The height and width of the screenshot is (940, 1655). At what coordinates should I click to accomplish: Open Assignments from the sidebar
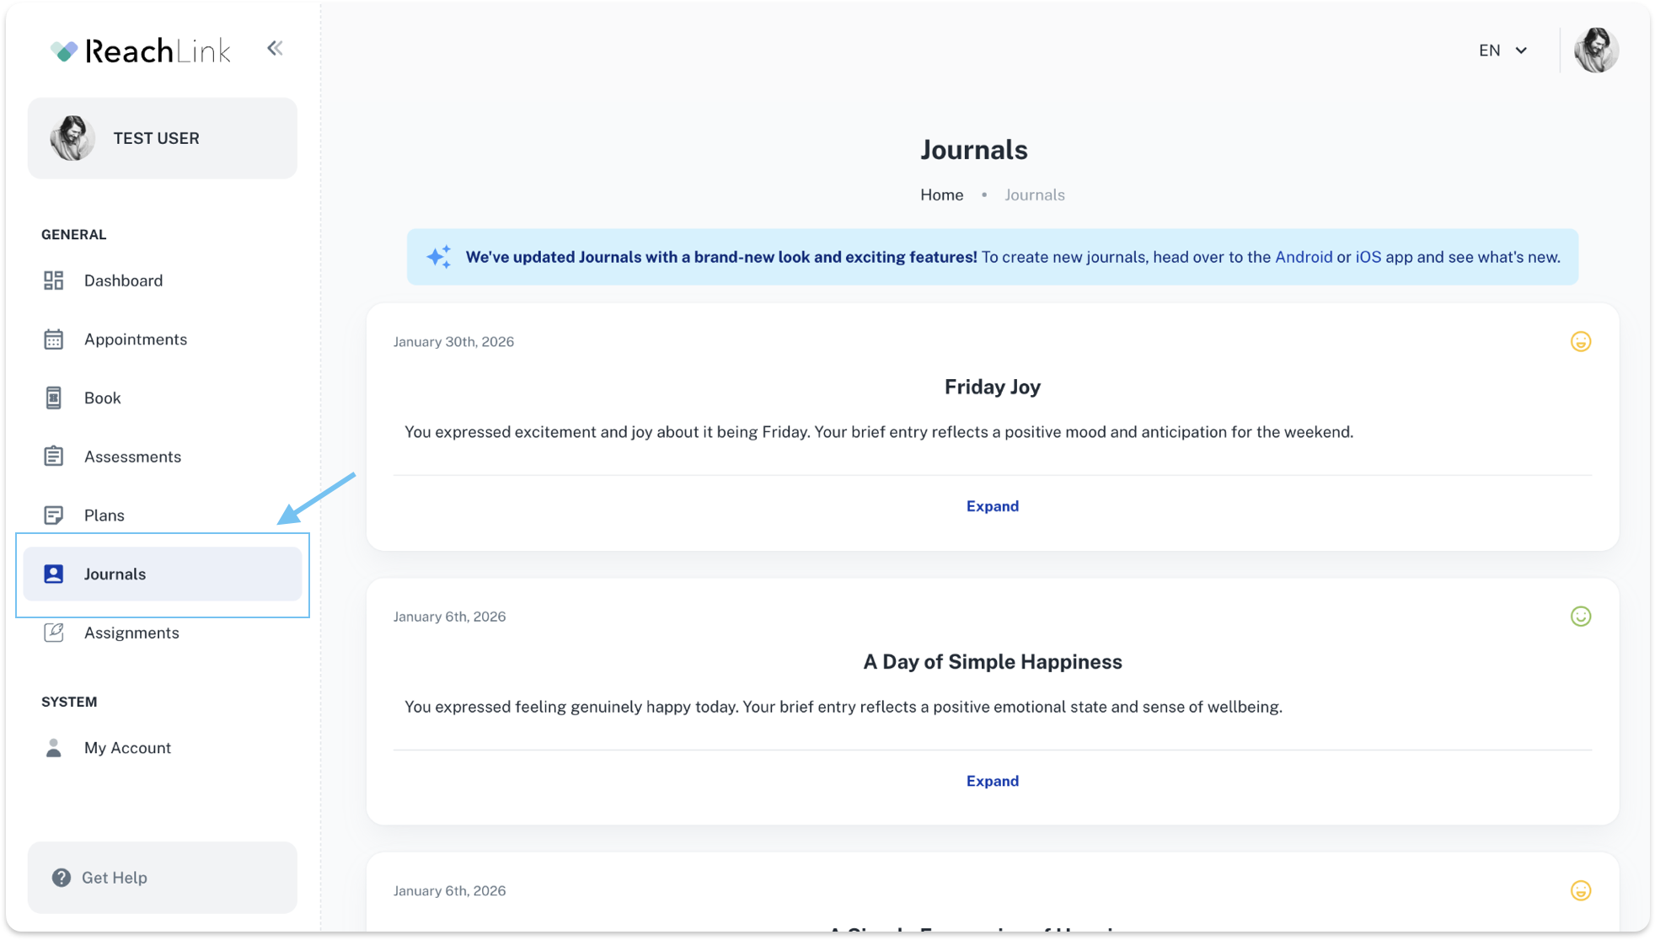click(x=131, y=633)
